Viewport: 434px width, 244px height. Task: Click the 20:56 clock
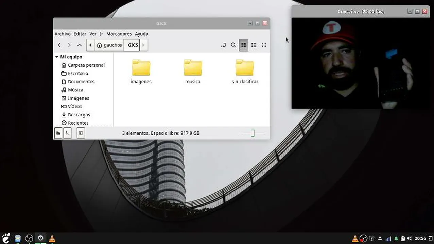point(420,238)
